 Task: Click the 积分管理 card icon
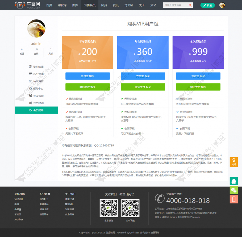pyautogui.click(x=31, y=74)
